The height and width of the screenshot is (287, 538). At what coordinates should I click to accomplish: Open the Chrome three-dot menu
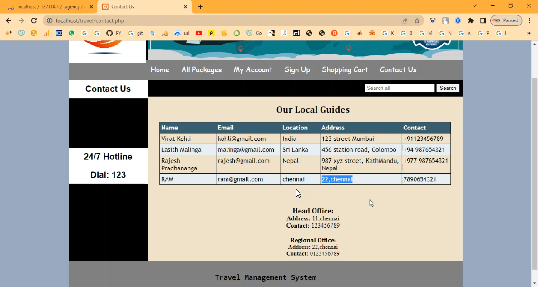tap(529, 20)
